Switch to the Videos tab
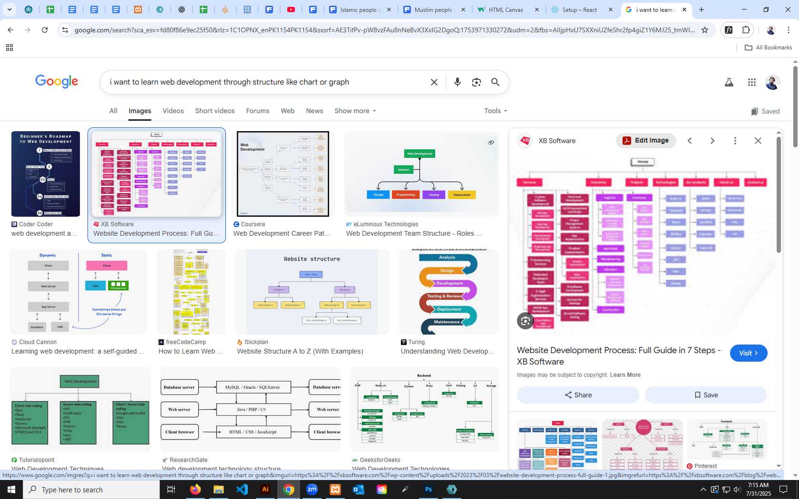 (x=173, y=111)
